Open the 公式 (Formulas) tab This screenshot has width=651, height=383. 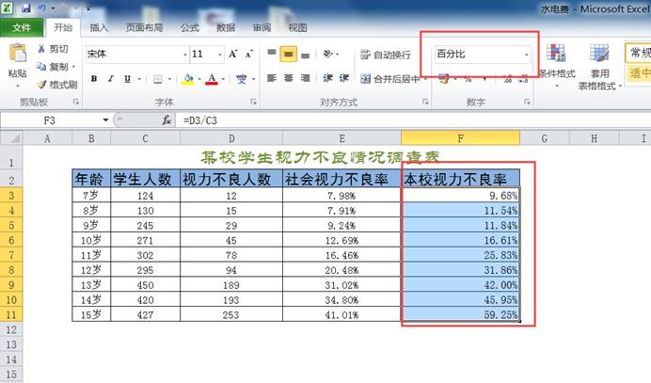click(x=189, y=28)
